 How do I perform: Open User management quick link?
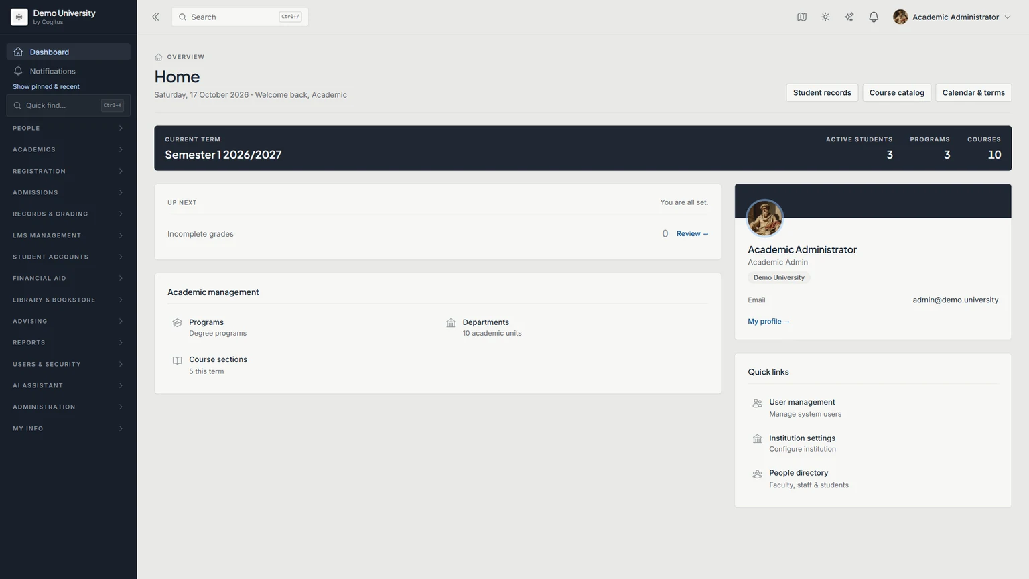coord(873,407)
